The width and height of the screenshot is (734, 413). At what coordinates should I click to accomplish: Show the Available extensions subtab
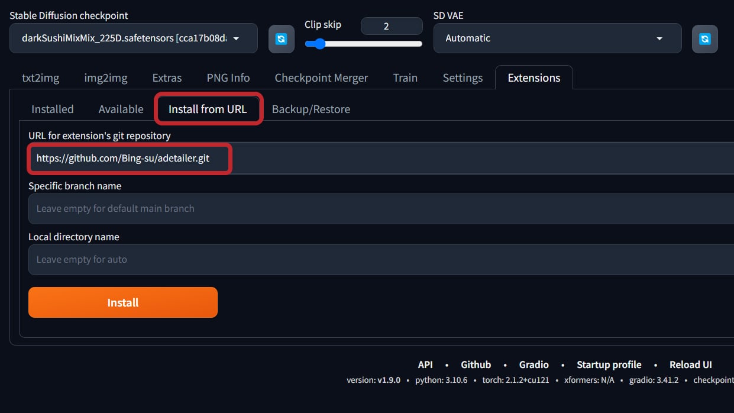(121, 109)
